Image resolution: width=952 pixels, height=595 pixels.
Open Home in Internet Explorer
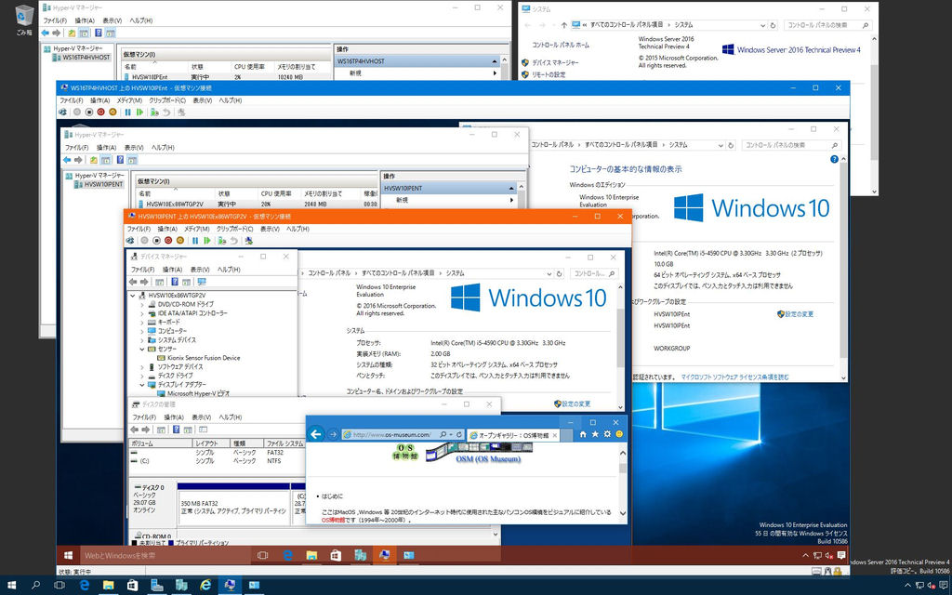(583, 434)
